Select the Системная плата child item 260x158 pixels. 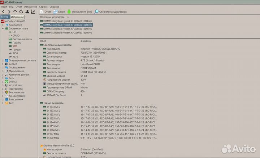20,39
